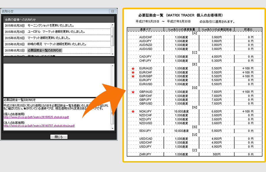Click the 1Lotあたりの必要証拠金 column header
This screenshot has height=172, width=266.
216,29
